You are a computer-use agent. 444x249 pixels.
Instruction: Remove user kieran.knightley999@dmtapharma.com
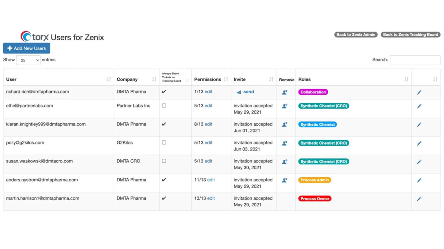click(284, 124)
